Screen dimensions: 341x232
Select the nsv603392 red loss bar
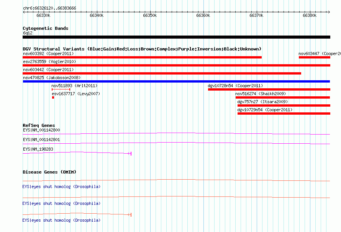[x=142, y=57]
